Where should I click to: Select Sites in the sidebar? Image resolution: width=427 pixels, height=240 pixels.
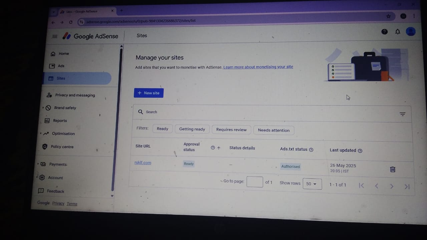[77, 78]
